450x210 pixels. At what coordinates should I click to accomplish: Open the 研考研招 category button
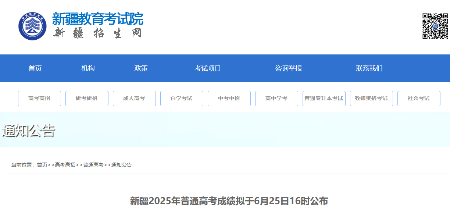point(87,99)
